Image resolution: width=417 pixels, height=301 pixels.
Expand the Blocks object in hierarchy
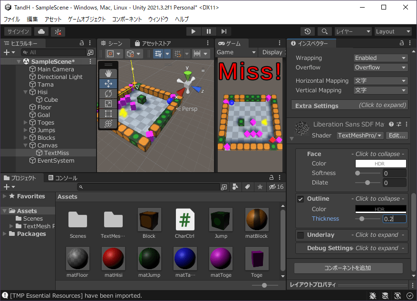[26, 138]
